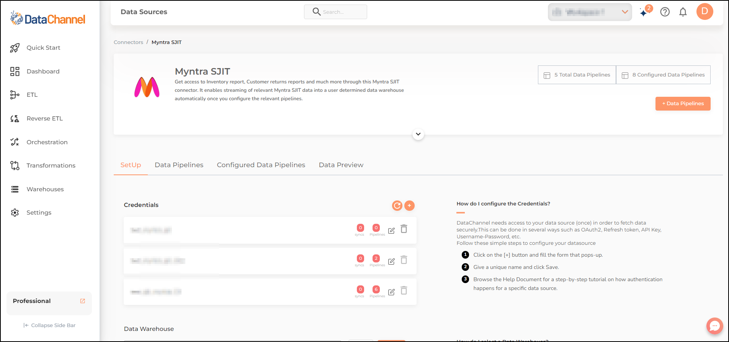729x342 pixels.
Task: Click Myntra SJIT breadcrumb text
Action: click(x=167, y=42)
